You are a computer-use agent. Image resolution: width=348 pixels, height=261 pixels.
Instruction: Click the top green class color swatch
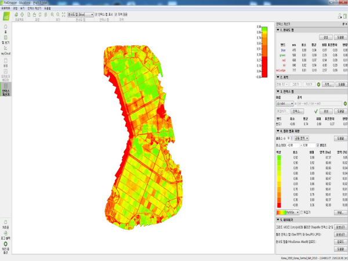click(x=279, y=157)
